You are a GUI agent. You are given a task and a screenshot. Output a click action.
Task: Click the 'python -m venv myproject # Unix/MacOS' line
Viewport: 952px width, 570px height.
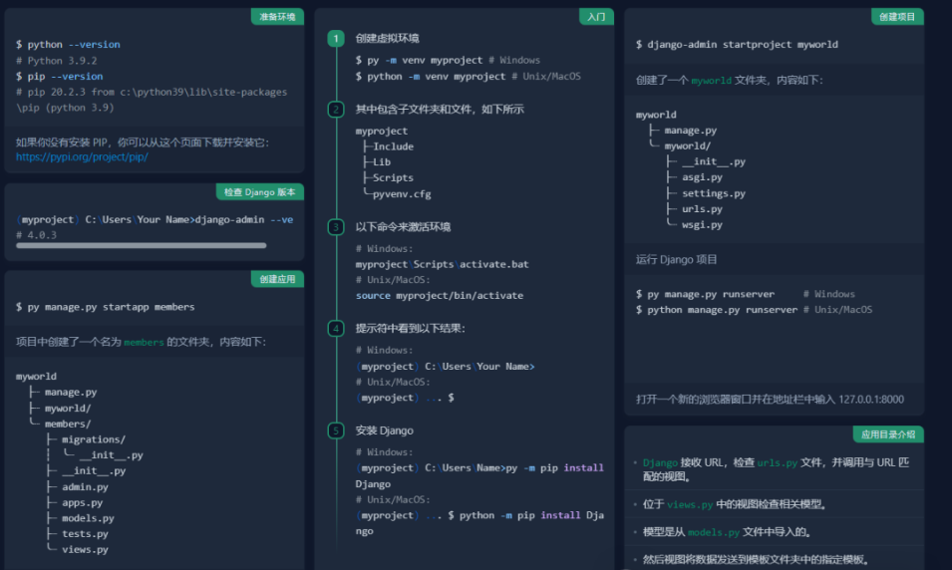point(469,76)
